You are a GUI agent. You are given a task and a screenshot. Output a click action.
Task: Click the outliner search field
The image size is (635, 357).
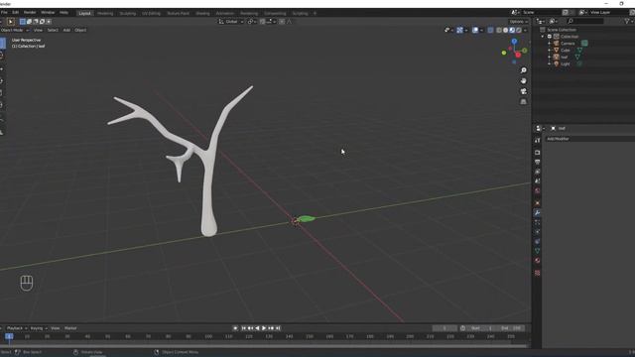[584, 21]
